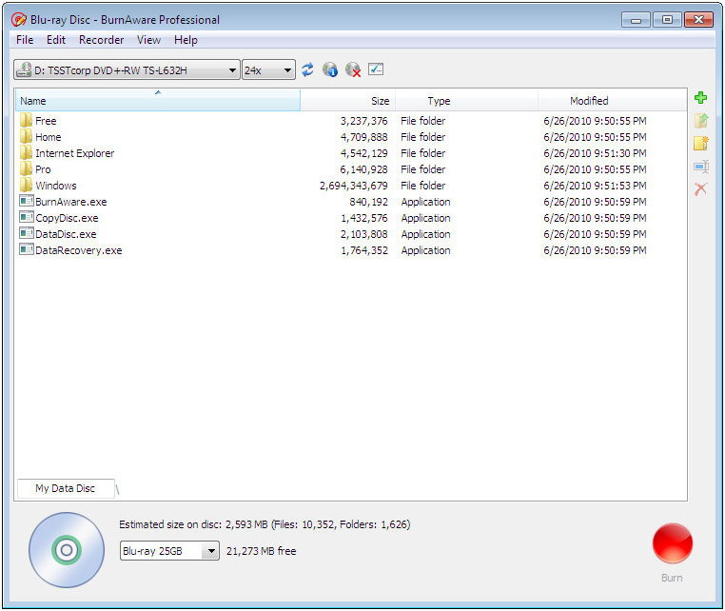Image resolution: width=725 pixels, height=611 pixels.
Task: Click the red Burn button
Action: [x=673, y=543]
